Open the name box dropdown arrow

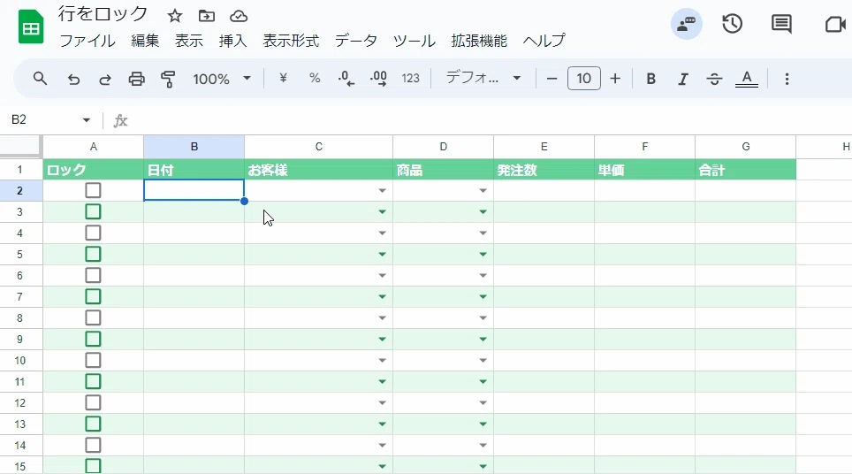coord(86,119)
